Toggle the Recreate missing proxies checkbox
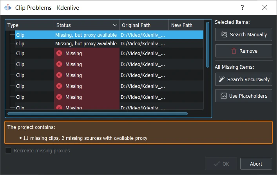This screenshot has width=277, height=175. click(8, 150)
